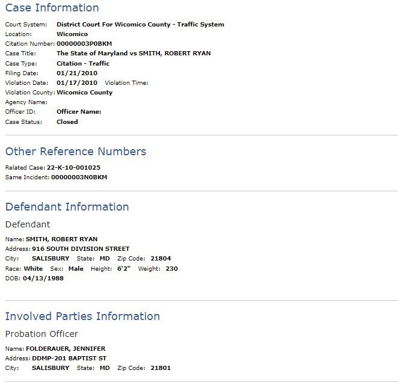Click the case title State of Maryland vs SMITH
The height and width of the screenshot is (382, 398).
click(x=133, y=54)
